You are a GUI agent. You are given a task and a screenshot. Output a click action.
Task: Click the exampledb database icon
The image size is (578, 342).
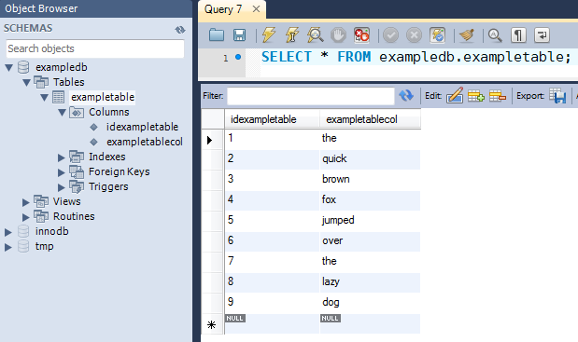pos(23,67)
